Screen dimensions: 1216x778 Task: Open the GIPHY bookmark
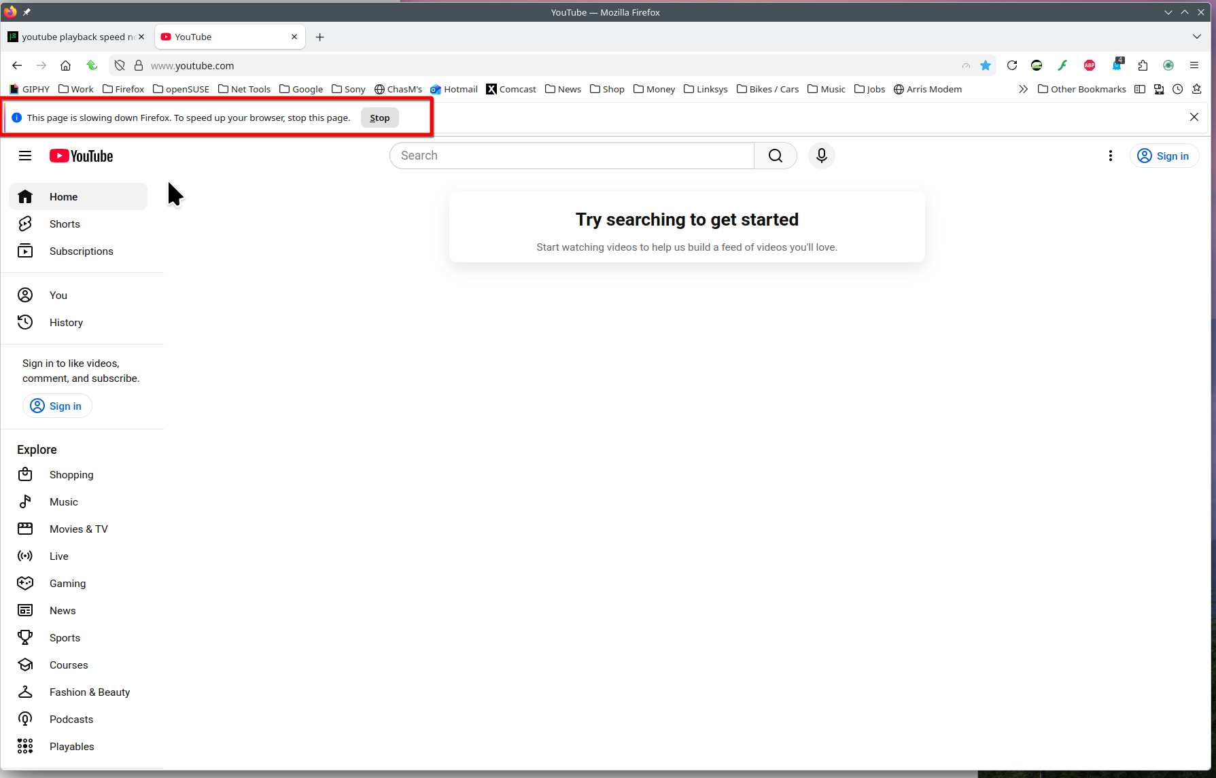(29, 89)
